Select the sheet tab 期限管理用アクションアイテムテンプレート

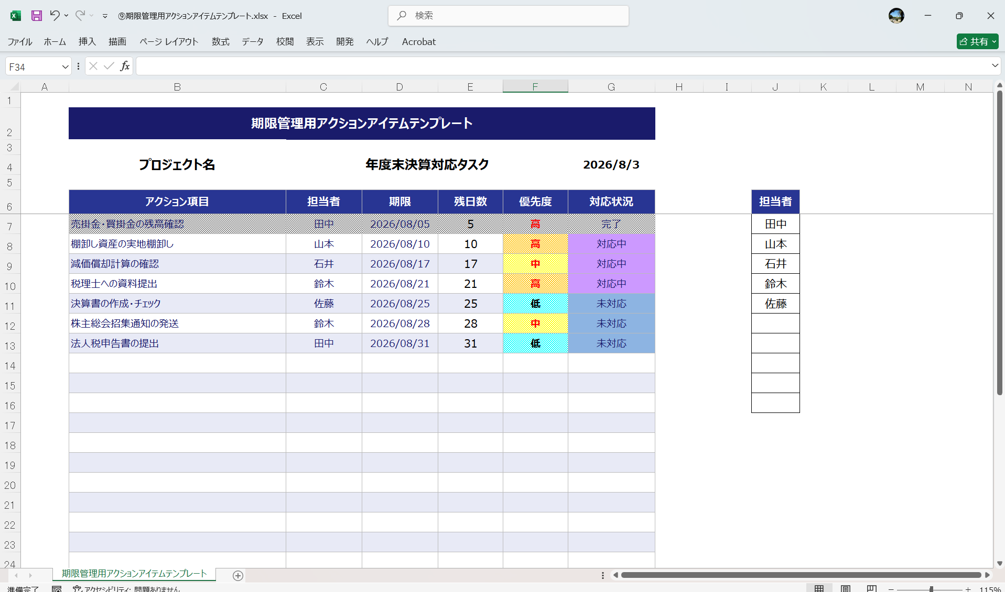[134, 574]
